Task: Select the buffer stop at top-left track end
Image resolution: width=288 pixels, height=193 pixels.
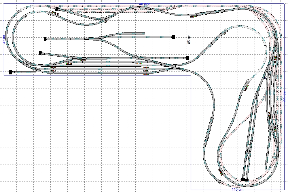Action: click(x=57, y=9)
